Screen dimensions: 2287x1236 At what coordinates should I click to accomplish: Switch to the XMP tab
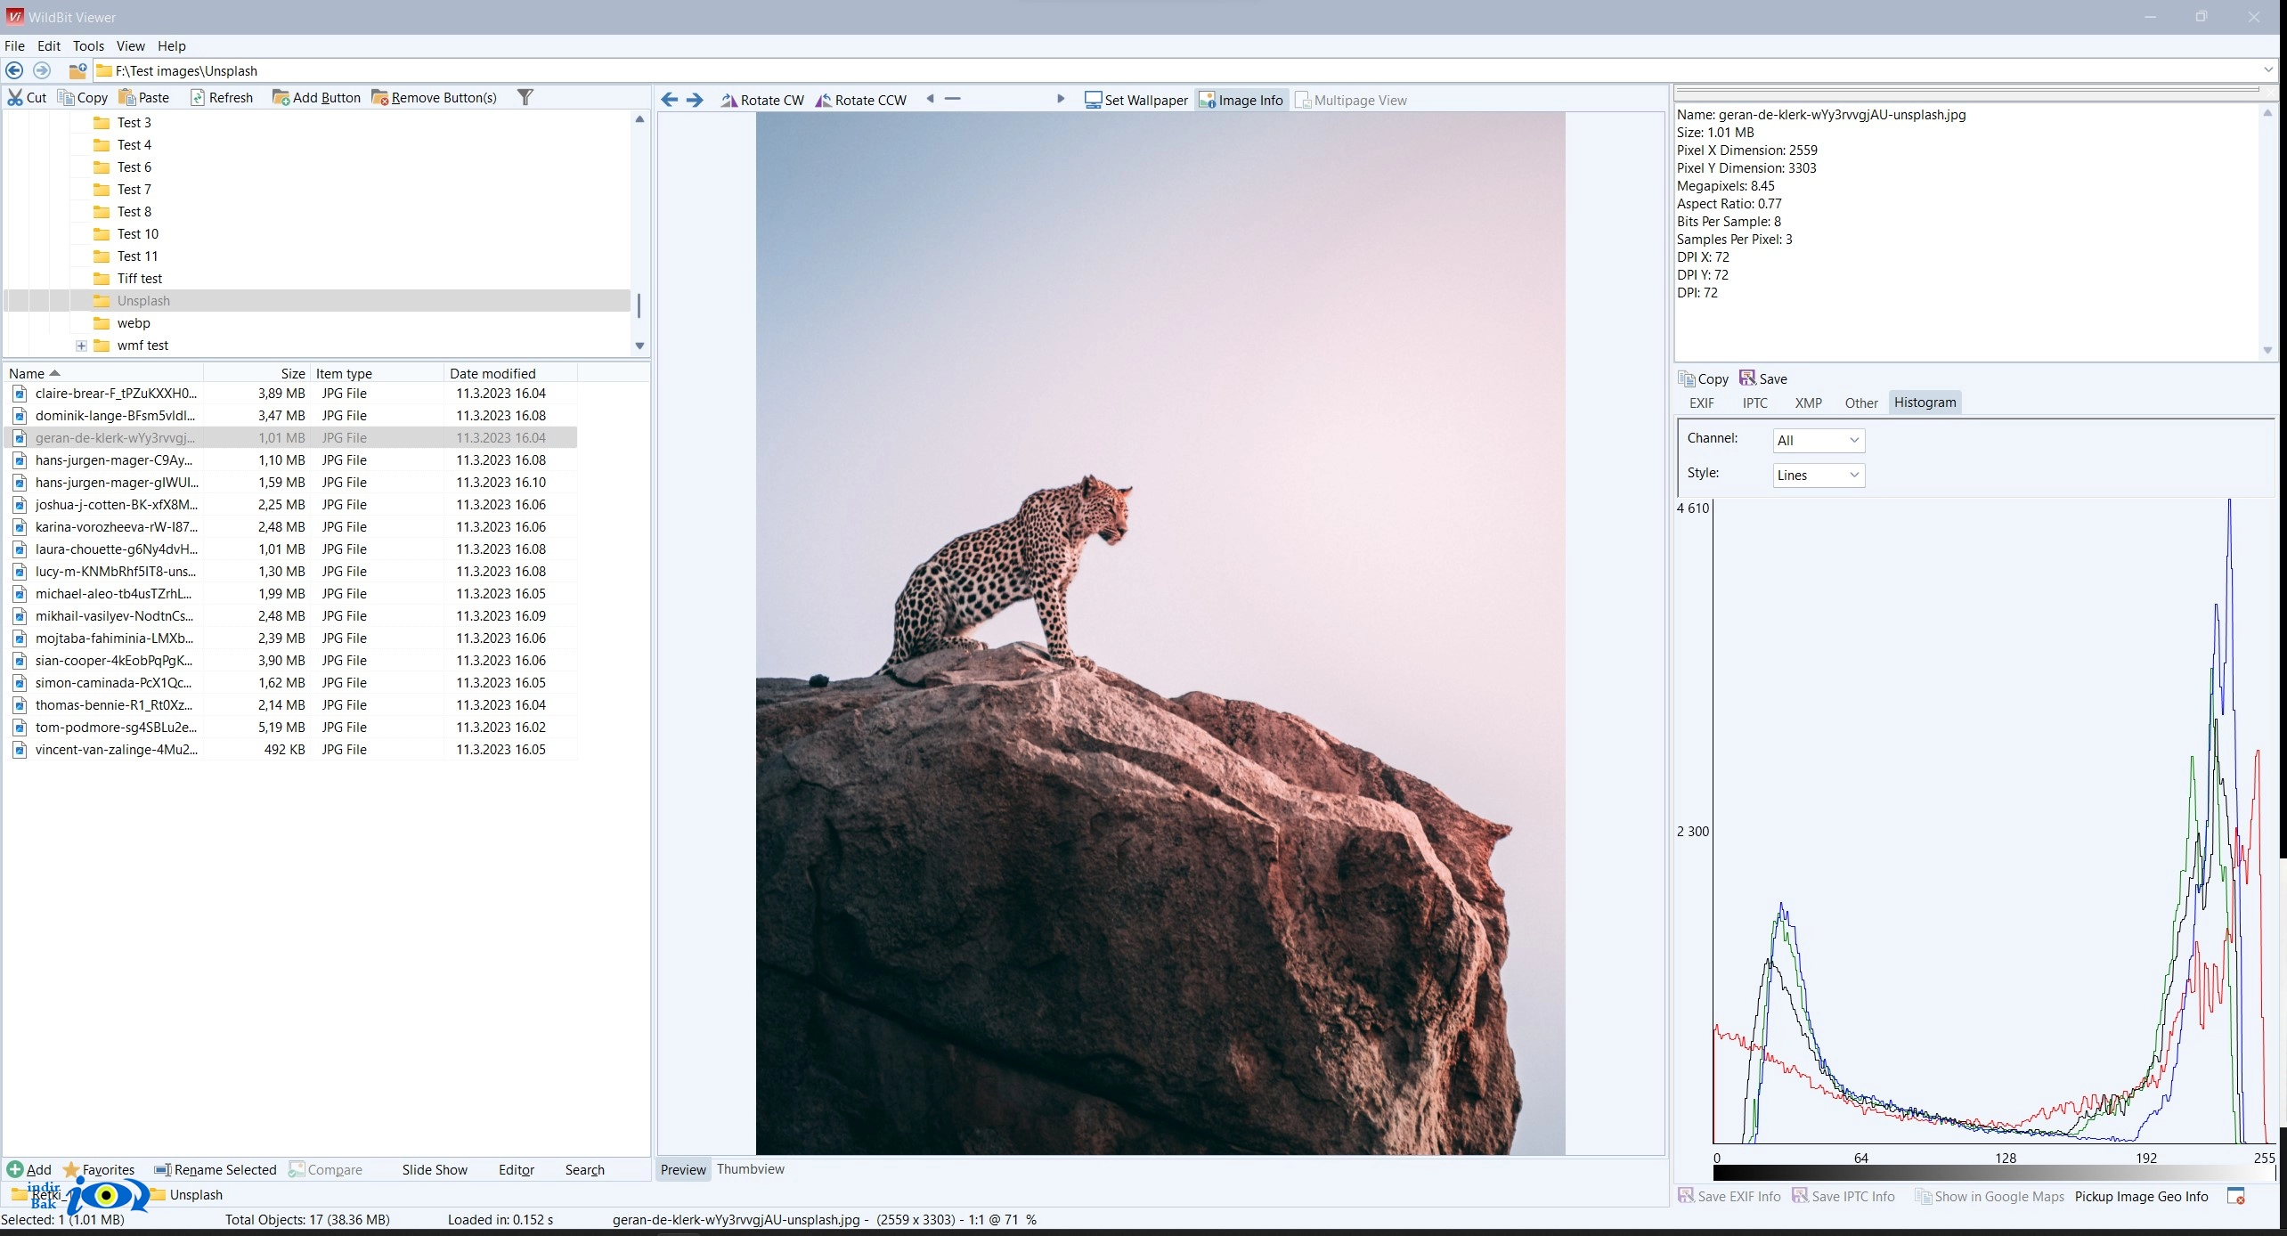coord(1808,403)
